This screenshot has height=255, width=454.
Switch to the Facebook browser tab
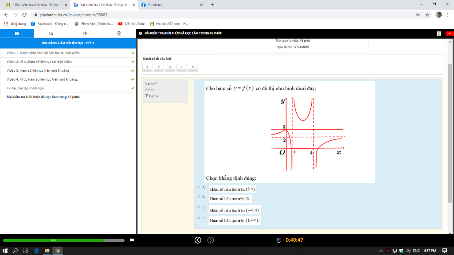[x=172, y=5]
